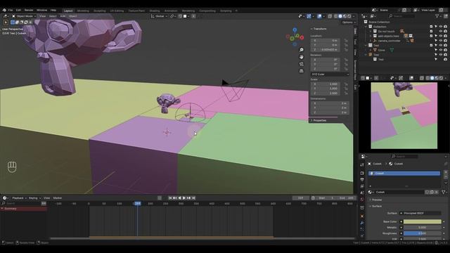Click the Metallic slider

pos(422,228)
